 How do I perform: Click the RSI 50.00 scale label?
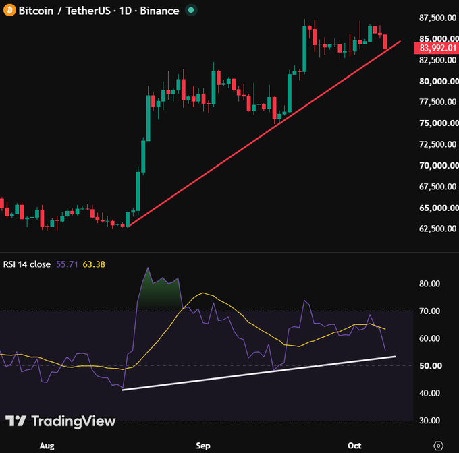[x=431, y=365]
